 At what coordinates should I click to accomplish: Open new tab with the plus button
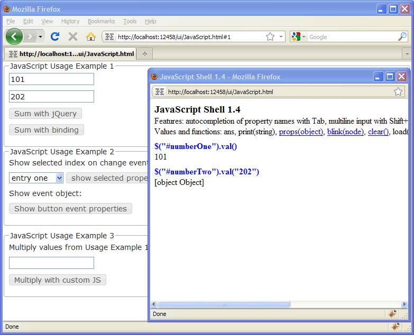(145, 54)
